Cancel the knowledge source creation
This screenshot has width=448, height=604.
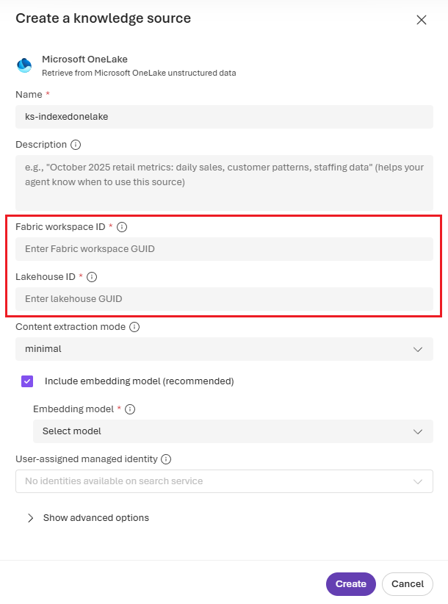click(407, 583)
